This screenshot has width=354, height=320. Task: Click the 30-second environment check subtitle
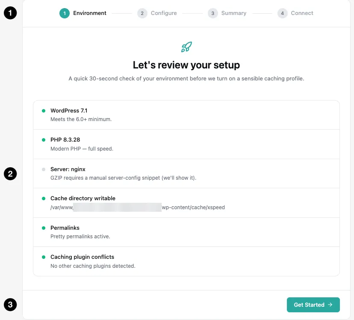[x=186, y=79]
